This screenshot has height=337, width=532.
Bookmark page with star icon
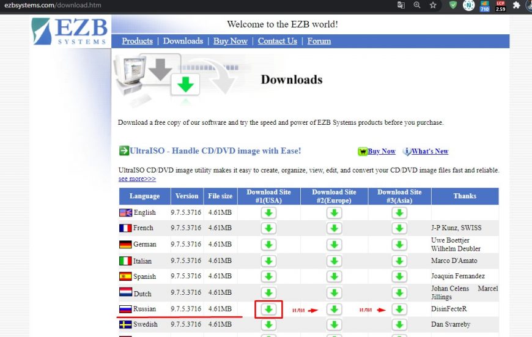(433, 5)
